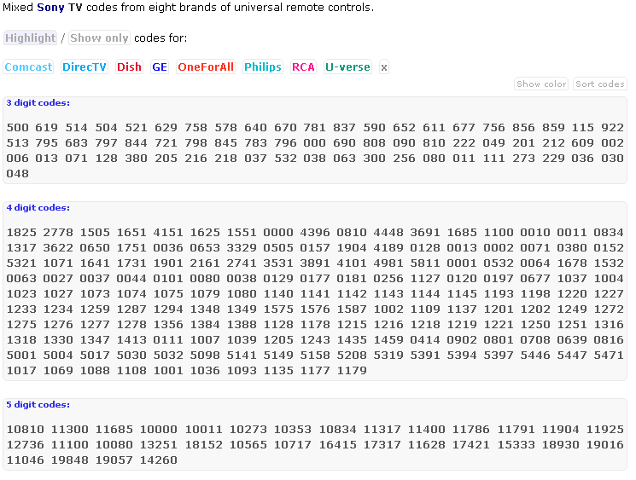Select 4-digit code 5001
Image resolution: width=636 pixels, height=480 pixels.
pyautogui.click(x=21, y=356)
